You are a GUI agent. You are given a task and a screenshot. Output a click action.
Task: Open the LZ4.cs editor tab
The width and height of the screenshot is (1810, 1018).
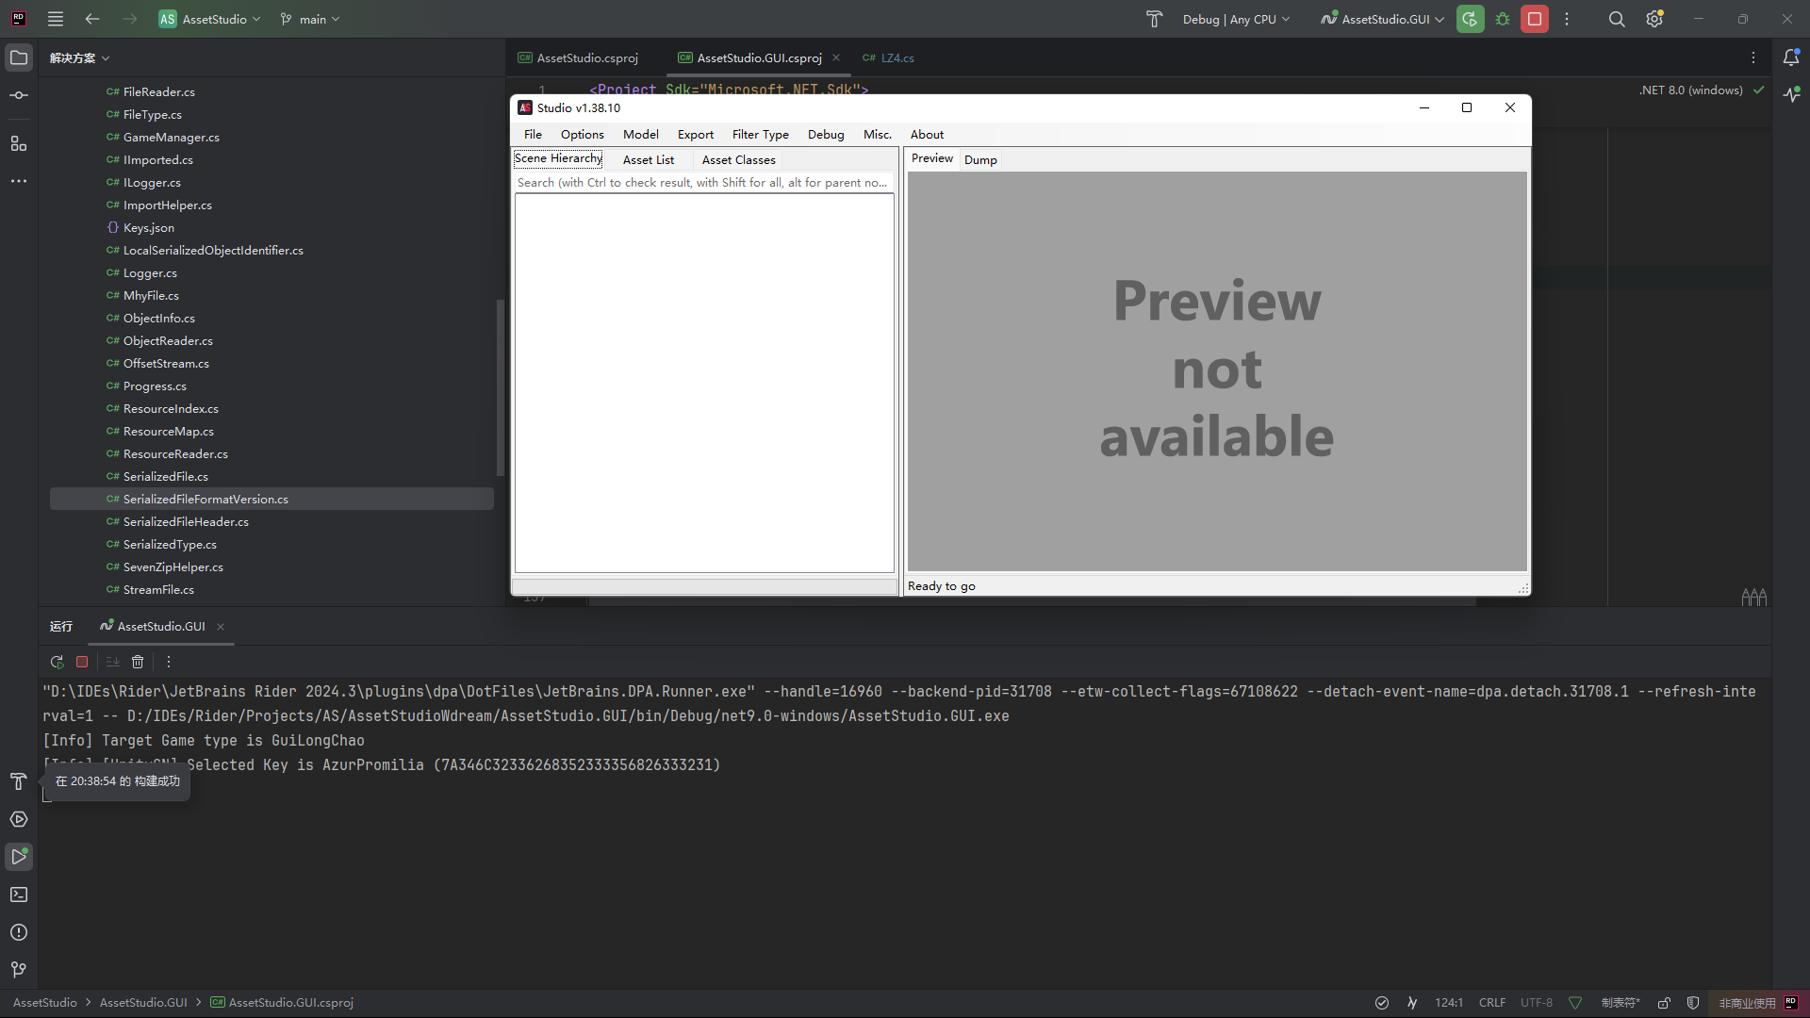897,58
